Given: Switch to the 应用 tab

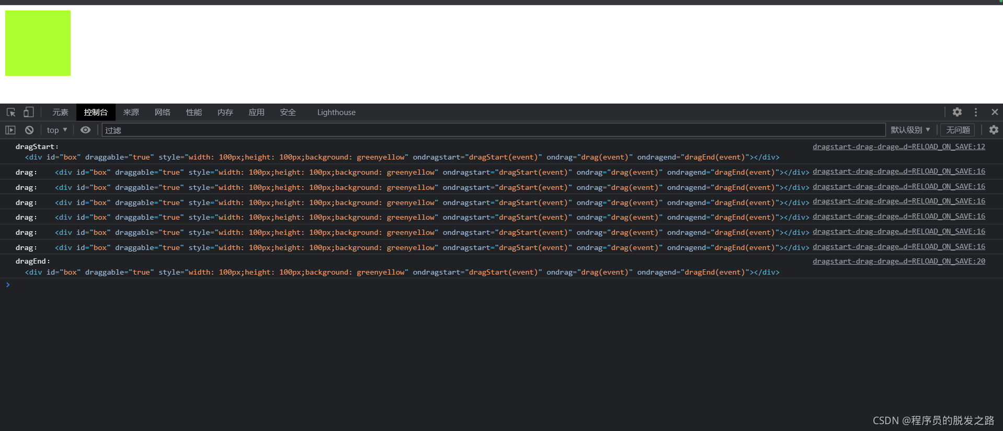Looking at the screenshot, I should point(257,112).
